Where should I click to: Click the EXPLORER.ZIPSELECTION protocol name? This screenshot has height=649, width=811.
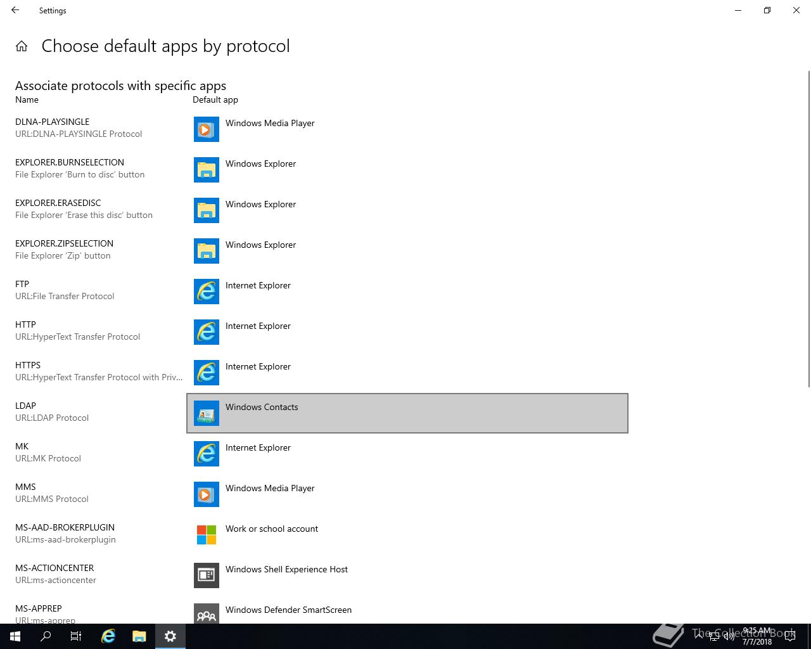pos(64,243)
